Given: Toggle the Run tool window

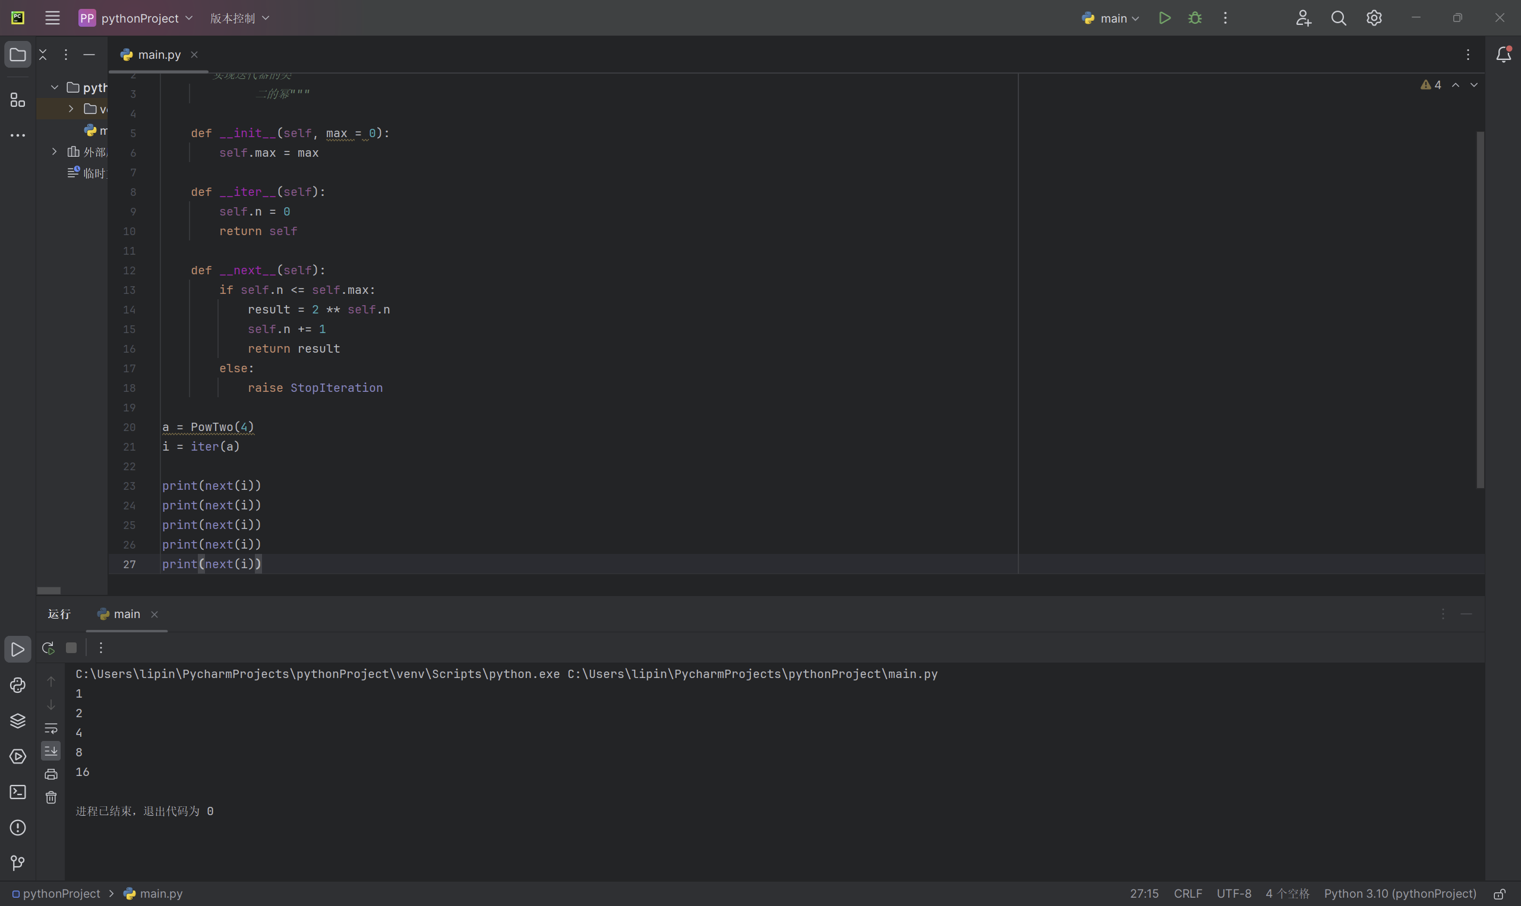Looking at the screenshot, I should pyautogui.click(x=18, y=649).
